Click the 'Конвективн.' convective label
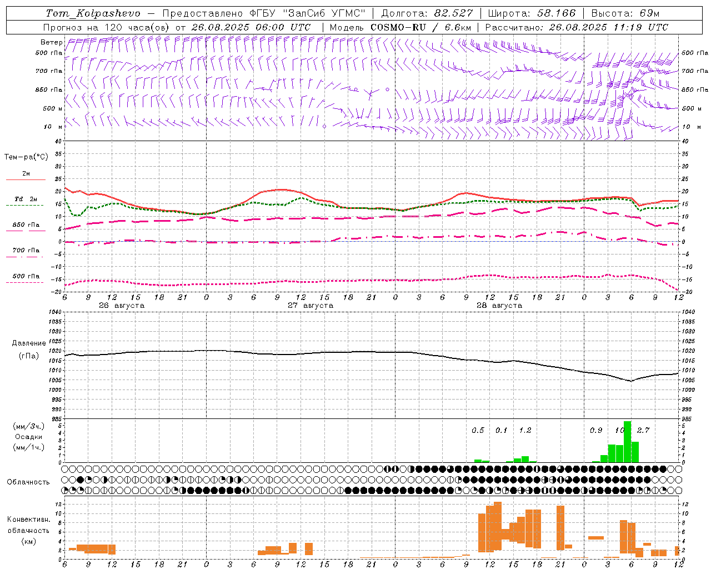The width and height of the screenshot is (711, 569). (x=28, y=520)
